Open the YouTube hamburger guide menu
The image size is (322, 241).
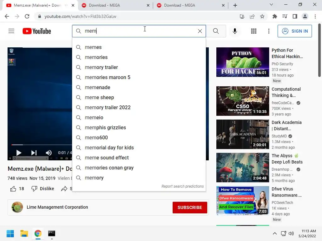coord(11,31)
